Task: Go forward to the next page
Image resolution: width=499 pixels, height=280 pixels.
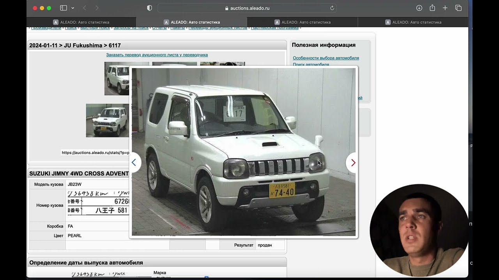Action: pos(97,8)
